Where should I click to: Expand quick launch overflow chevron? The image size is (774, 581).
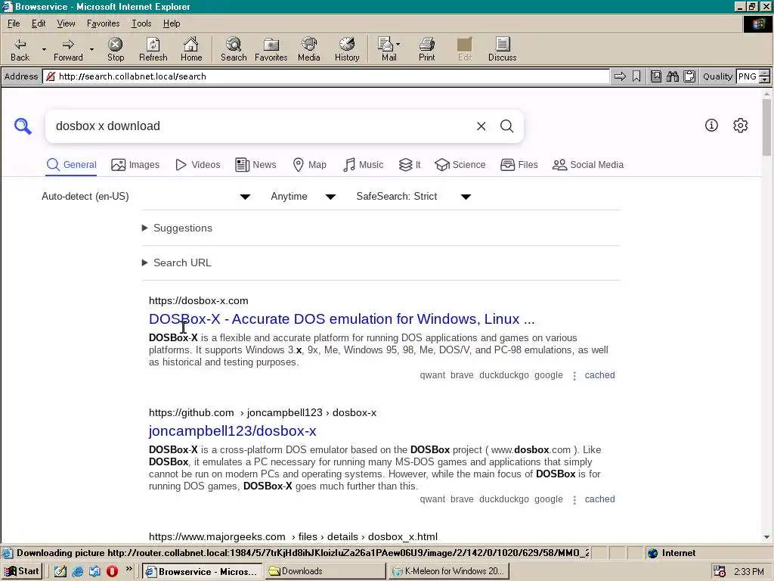(128, 569)
